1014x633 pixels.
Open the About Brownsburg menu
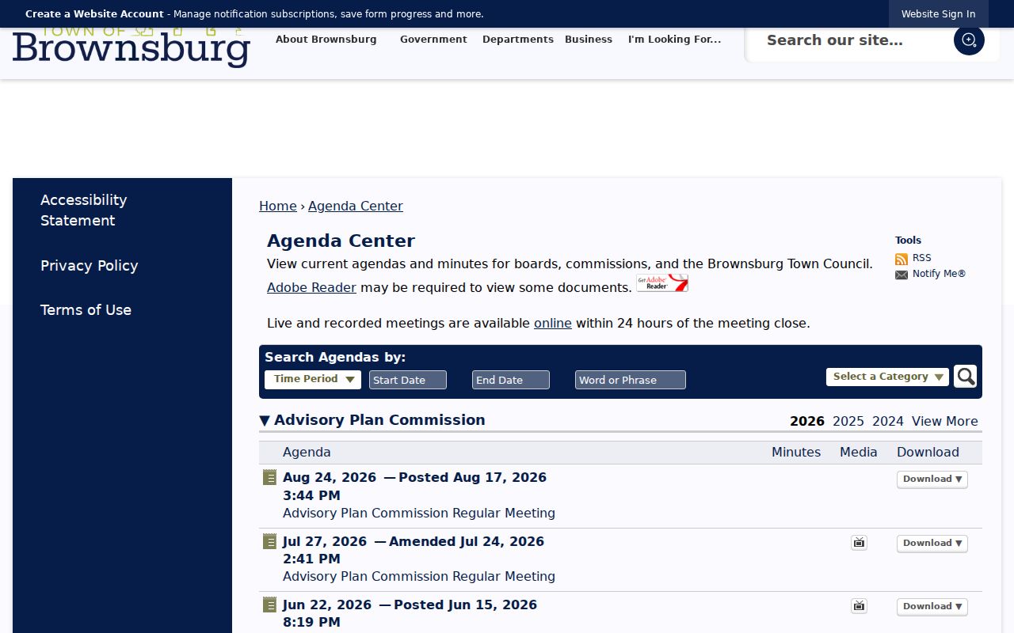point(326,40)
